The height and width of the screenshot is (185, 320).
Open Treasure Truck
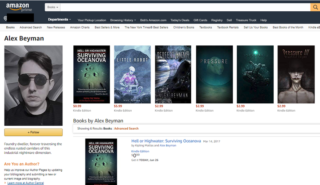click(246, 20)
